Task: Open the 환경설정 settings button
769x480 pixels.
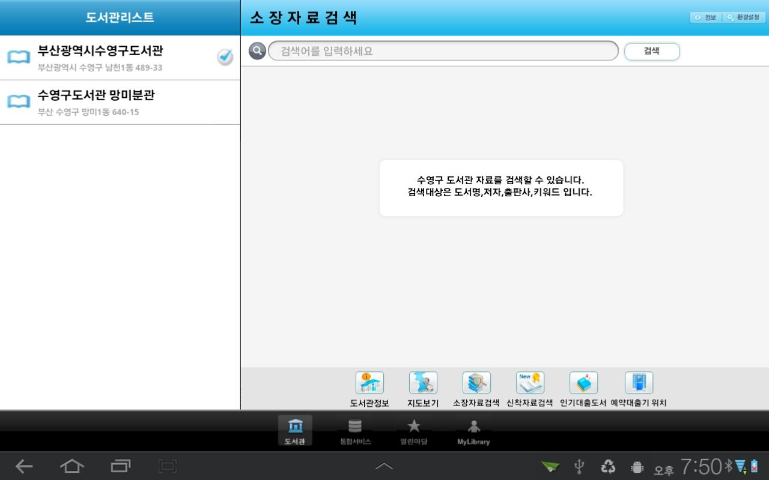Action: point(744,17)
